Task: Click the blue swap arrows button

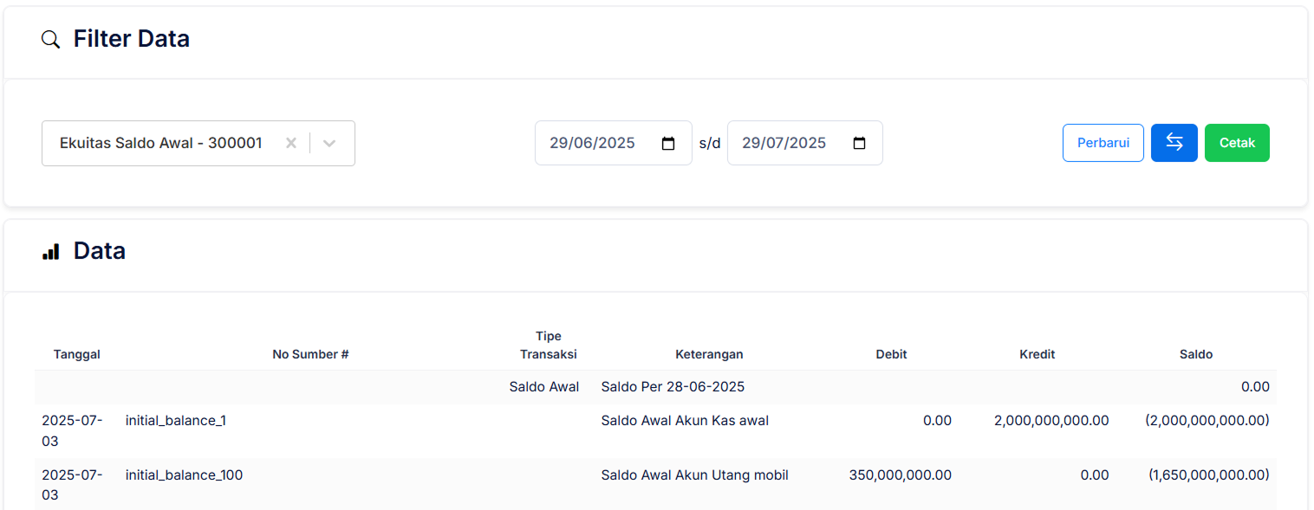Action: [x=1174, y=143]
